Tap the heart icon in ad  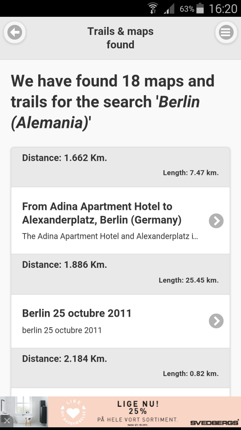click(x=74, y=412)
